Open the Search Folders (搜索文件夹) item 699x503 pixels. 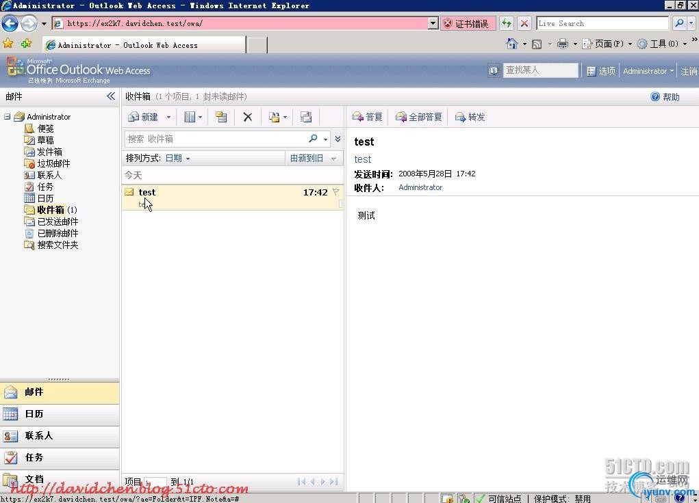(x=51, y=245)
